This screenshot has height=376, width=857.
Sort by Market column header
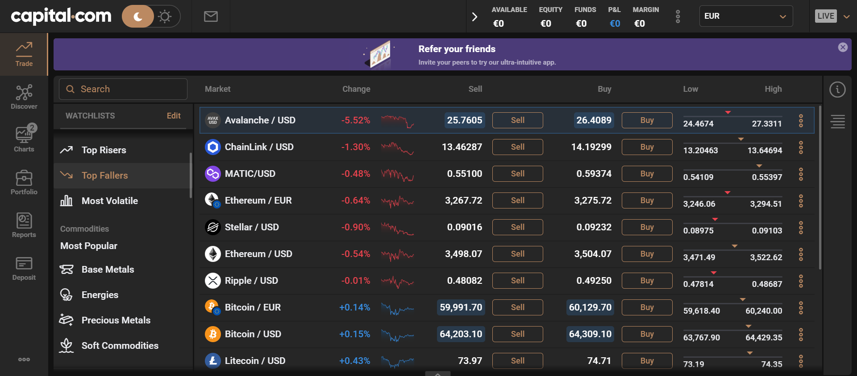[217, 89]
